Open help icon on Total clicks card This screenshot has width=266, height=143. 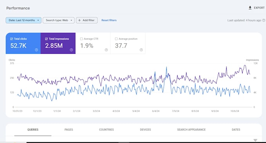coord(36,50)
